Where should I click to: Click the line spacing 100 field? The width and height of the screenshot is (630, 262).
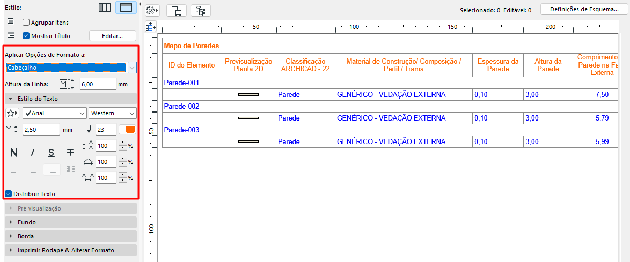point(106,146)
